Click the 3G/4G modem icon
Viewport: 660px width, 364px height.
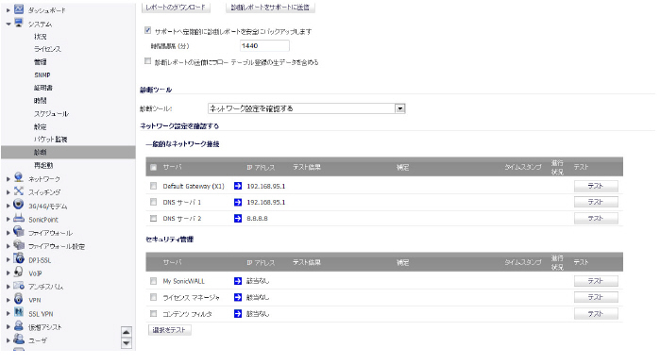click(19, 206)
